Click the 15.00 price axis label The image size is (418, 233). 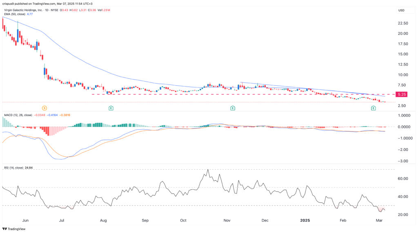(x=403, y=54)
